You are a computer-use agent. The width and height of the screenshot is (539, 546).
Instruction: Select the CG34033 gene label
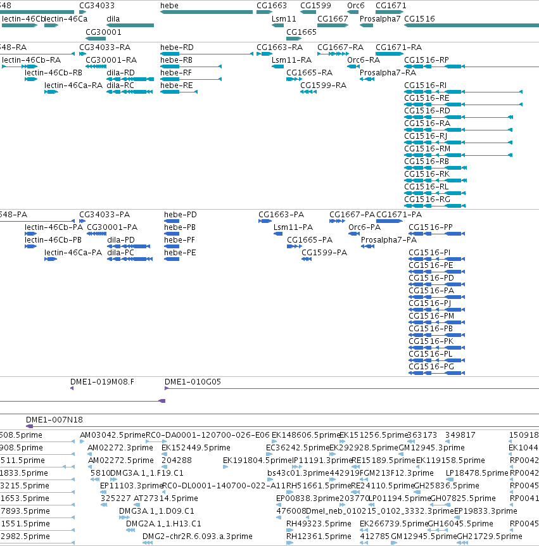click(97, 6)
